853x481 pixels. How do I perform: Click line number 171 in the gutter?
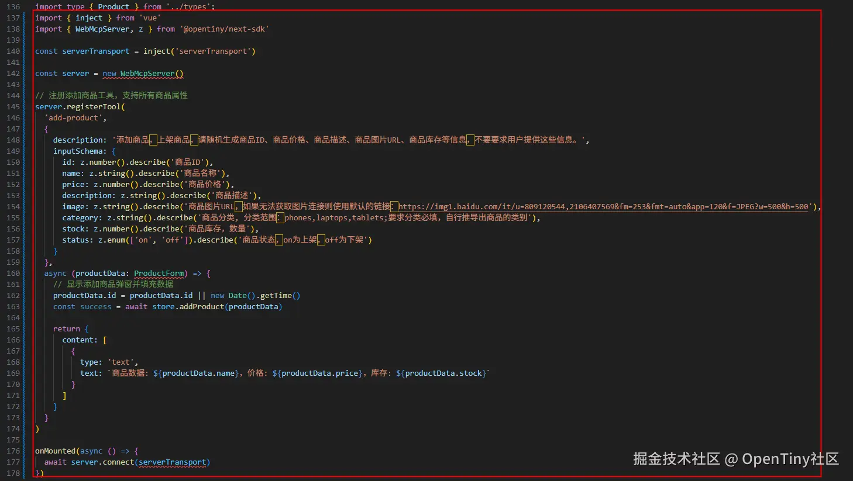[13, 396]
